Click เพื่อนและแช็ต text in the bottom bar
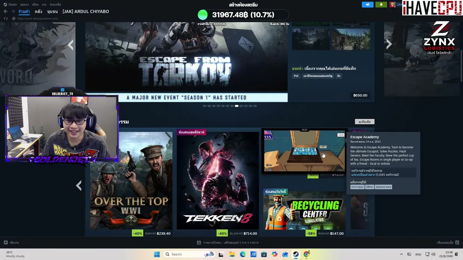Screen dimensions: 463x260 (445, 243)
